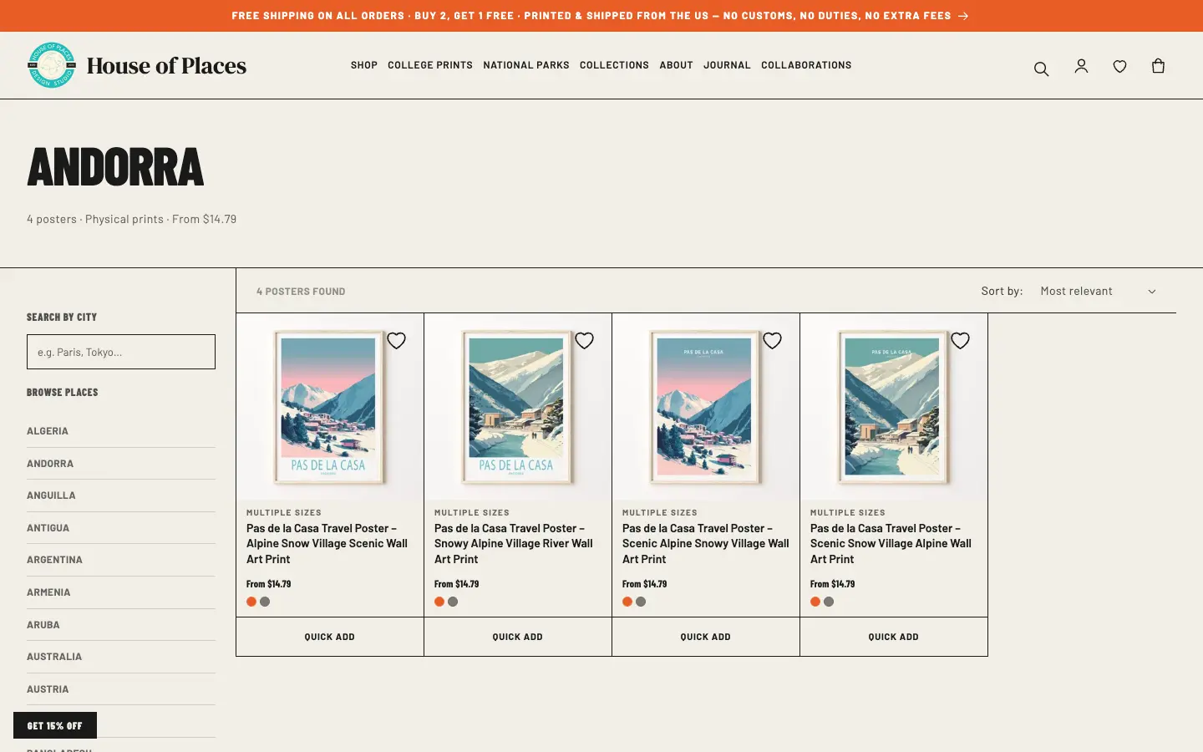The height and width of the screenshot is (752, 1203).
Task: Open the Journal menu item
Action: [x=727, y=65]
